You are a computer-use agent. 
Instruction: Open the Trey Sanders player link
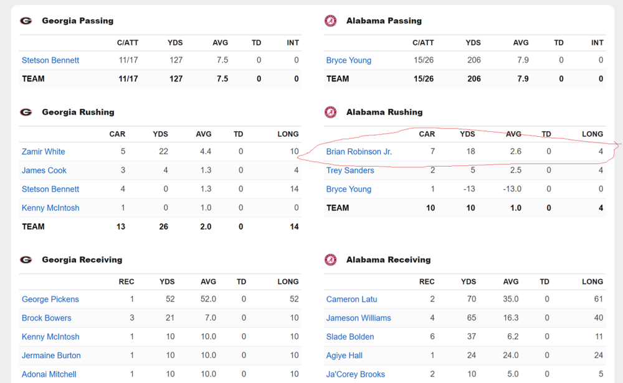point(350,170)
